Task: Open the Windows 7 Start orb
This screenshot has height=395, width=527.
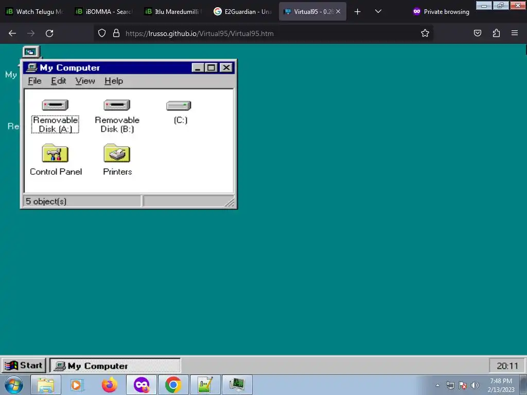Action: tap(14, 385)
